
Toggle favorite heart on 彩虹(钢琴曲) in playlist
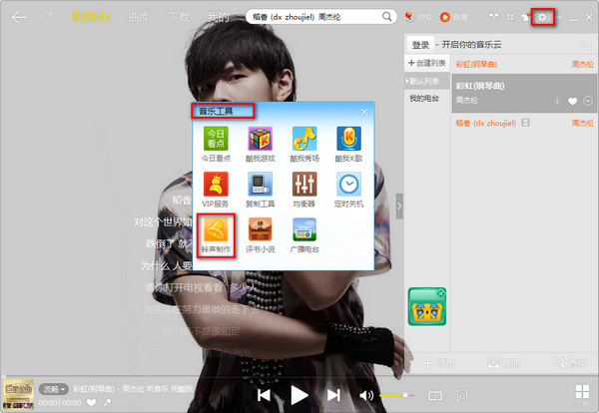[x=573, y=101]
